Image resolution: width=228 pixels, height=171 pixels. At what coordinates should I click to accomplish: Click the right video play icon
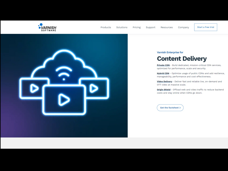pyautogui.click(x=94, y=88)
